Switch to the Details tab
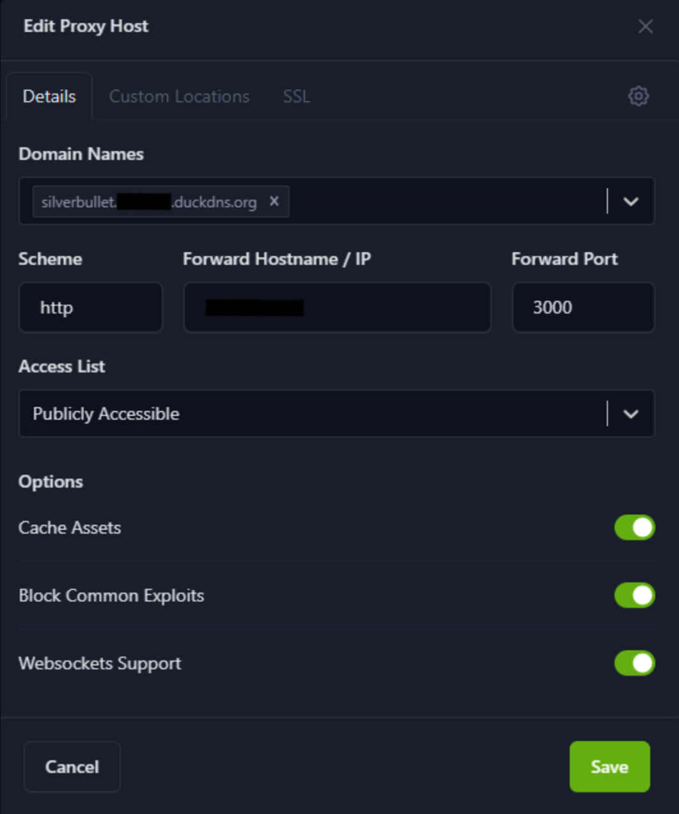The width and height of the screenshot is (679, 814). click(x=49, y=97)
